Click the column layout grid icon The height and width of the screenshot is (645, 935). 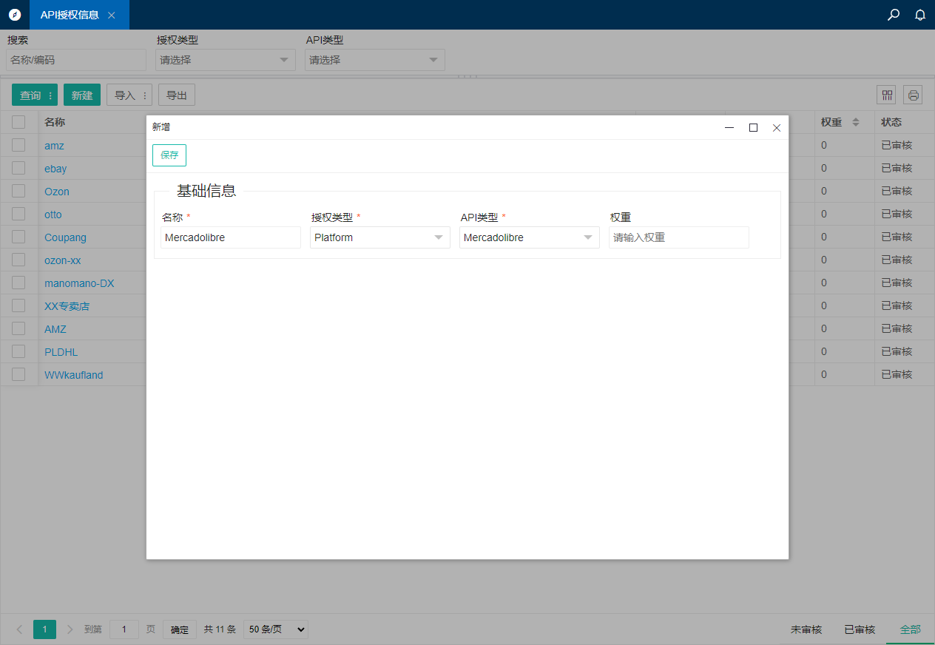pyautogui.click(x=886, y=95)
